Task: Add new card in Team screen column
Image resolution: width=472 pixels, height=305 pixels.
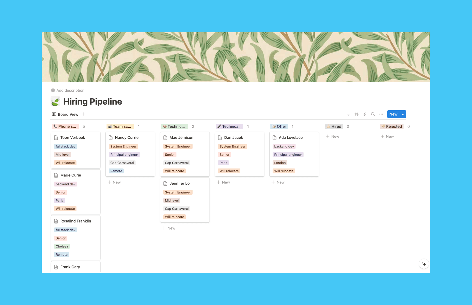Action: 114,182
